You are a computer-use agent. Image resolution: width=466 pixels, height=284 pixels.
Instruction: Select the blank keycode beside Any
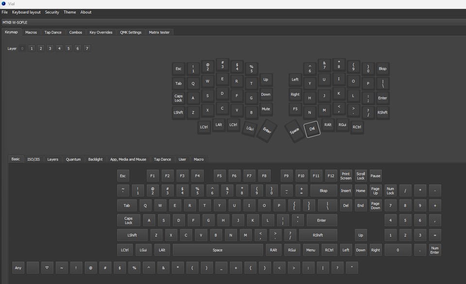pos(33,267)
